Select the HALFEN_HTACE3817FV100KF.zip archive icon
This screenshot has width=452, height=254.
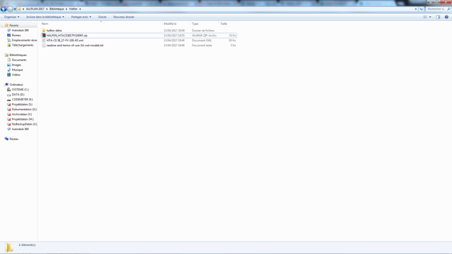pos(44,35)
